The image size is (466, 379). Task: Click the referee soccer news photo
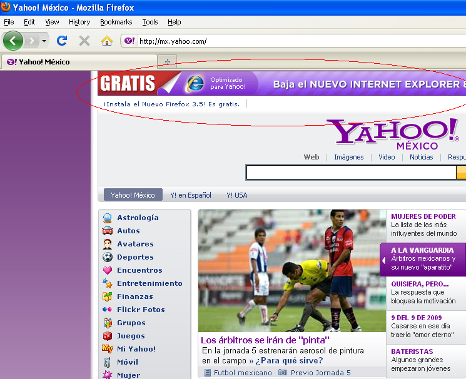click(x=292, y=271)
